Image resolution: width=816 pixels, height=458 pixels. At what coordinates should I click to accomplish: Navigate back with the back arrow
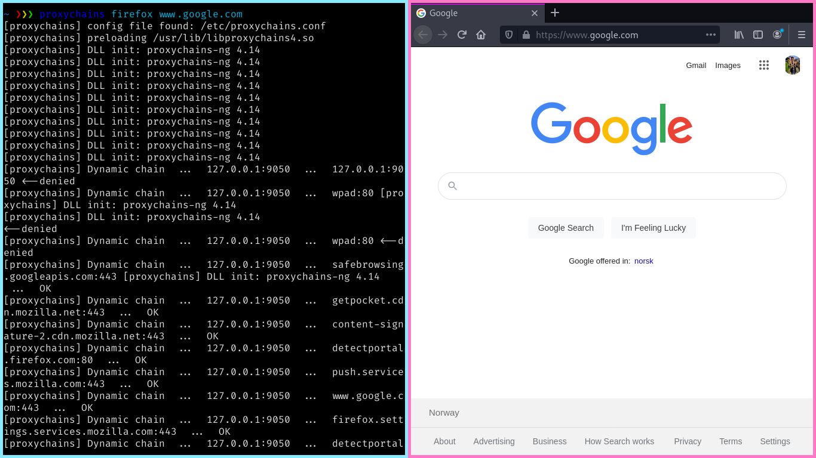pos(423,35)
